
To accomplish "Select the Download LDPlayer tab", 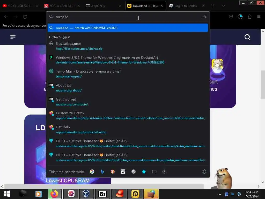I will [145, 6].
